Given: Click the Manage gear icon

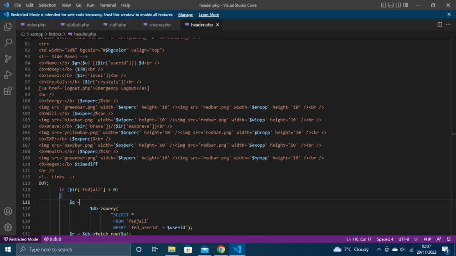Looking at the screenshot, I should (8, 227).
